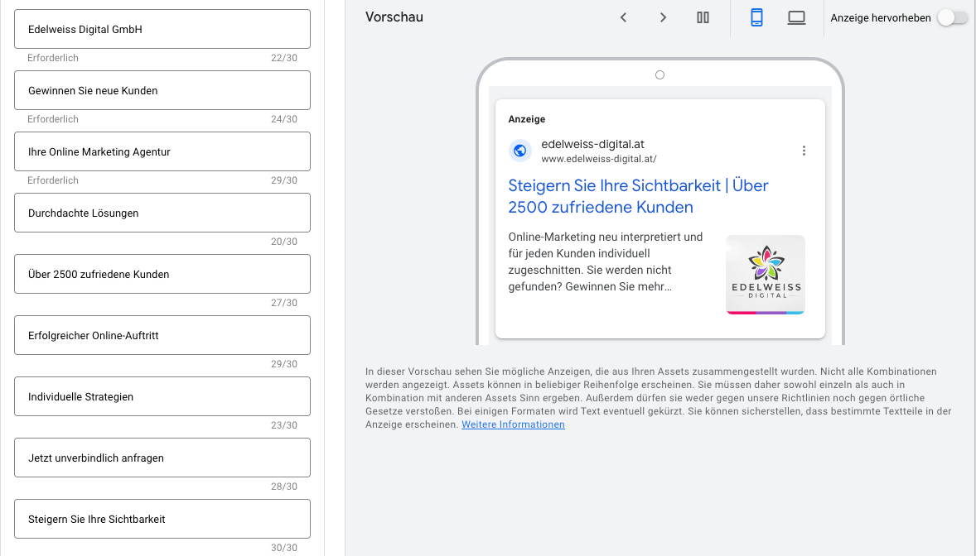Edit the Über 2500 zufriedene Kunden field

(x=162, y=274)
